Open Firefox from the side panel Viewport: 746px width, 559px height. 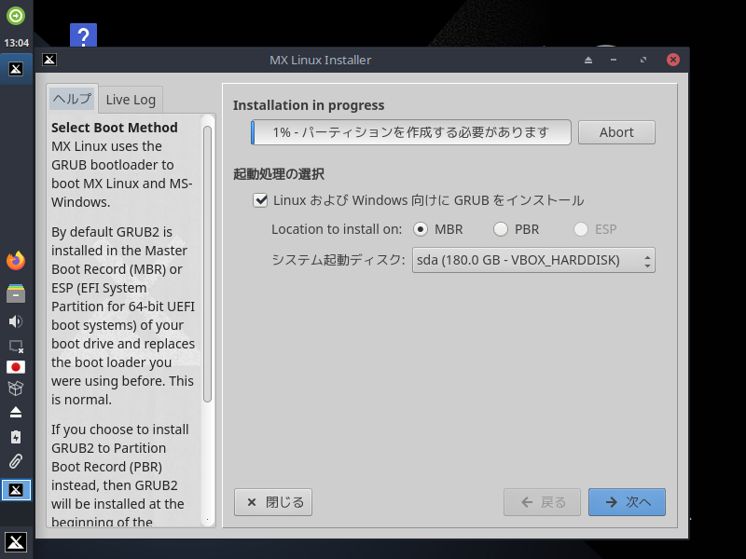pyautogui.click(x=16, y=261)
